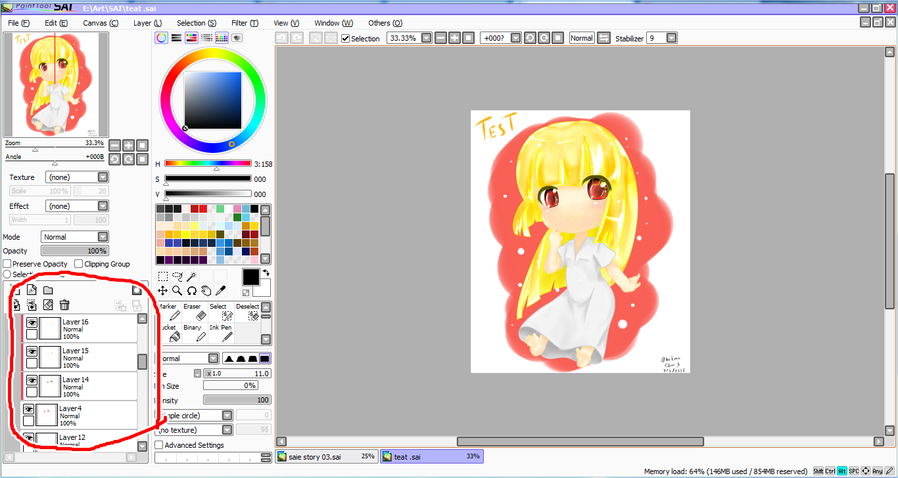
Task: Swap foreground and background colors
Action: tap(266, 272)
